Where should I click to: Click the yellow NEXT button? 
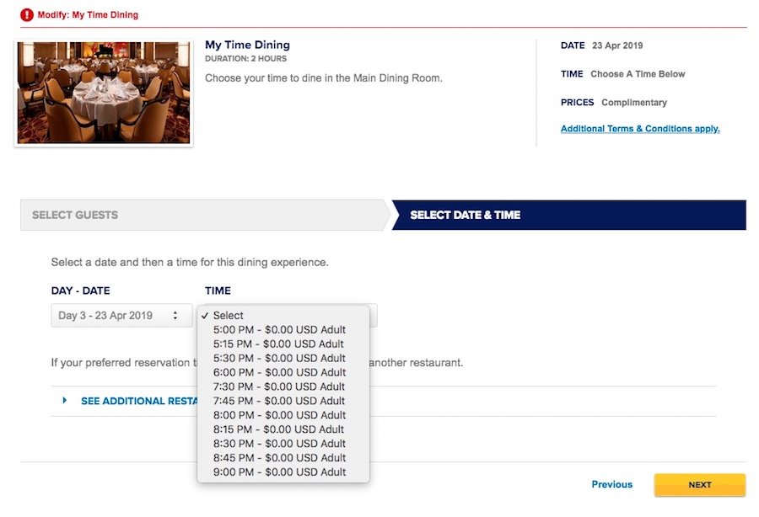699,485
